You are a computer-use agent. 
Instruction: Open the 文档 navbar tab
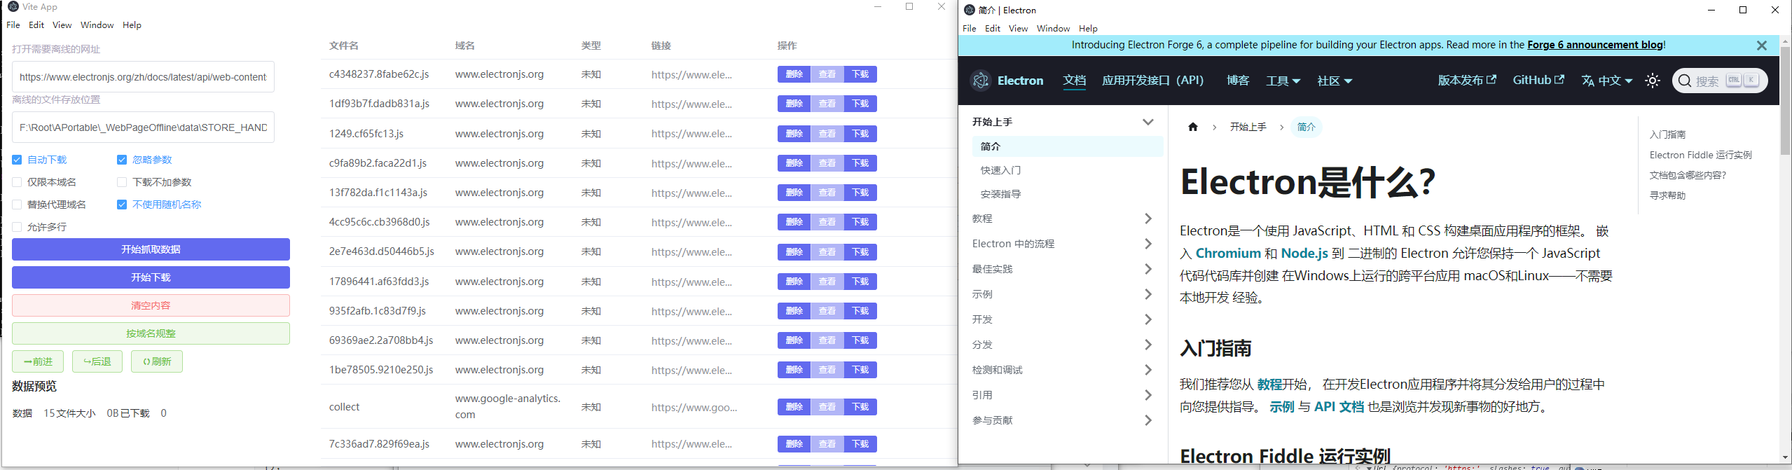pyautogui.click(x=1074, y=81)
